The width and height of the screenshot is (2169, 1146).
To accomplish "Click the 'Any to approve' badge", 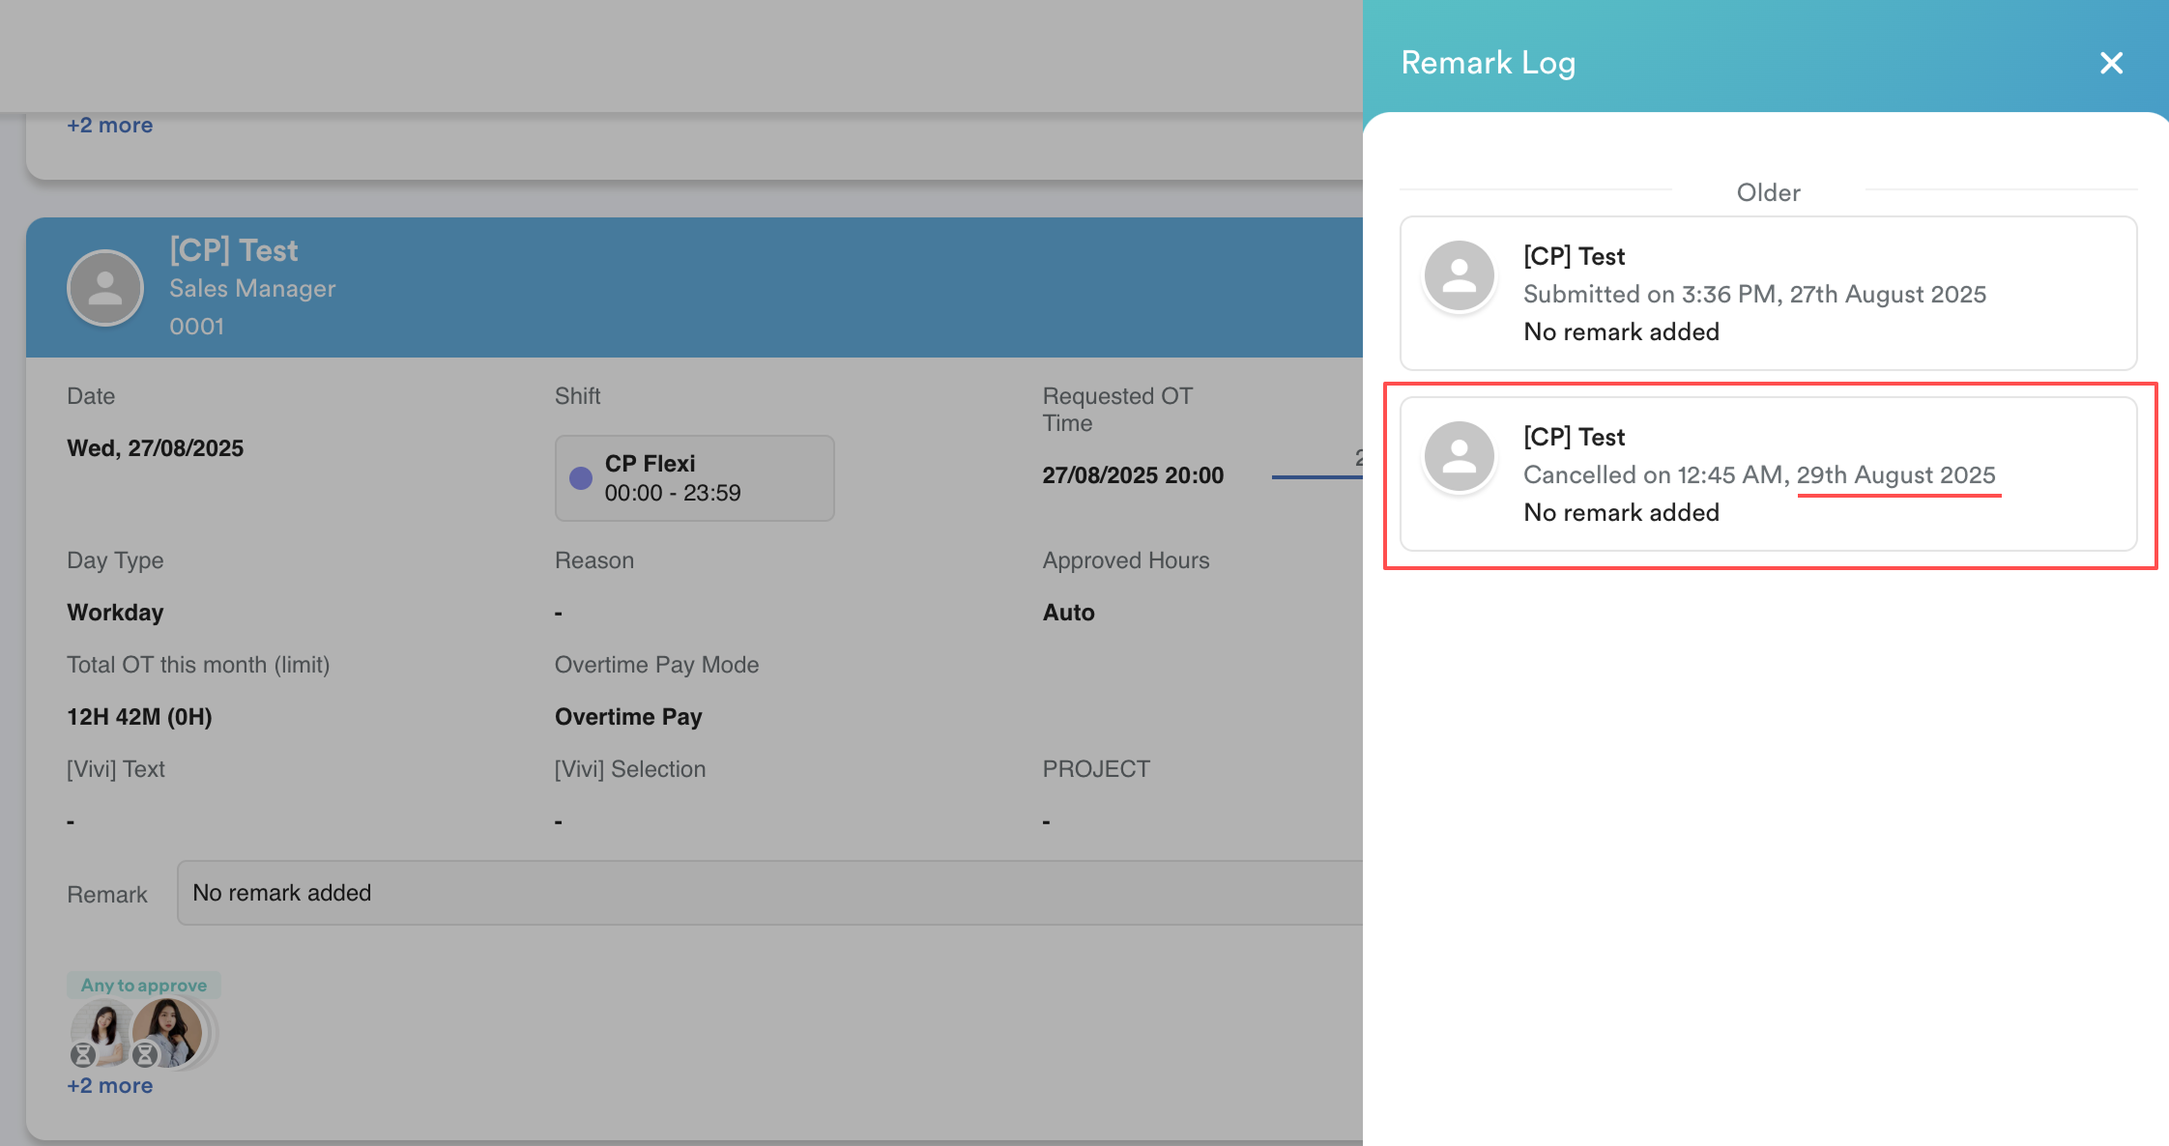I will tap(143, 986).
